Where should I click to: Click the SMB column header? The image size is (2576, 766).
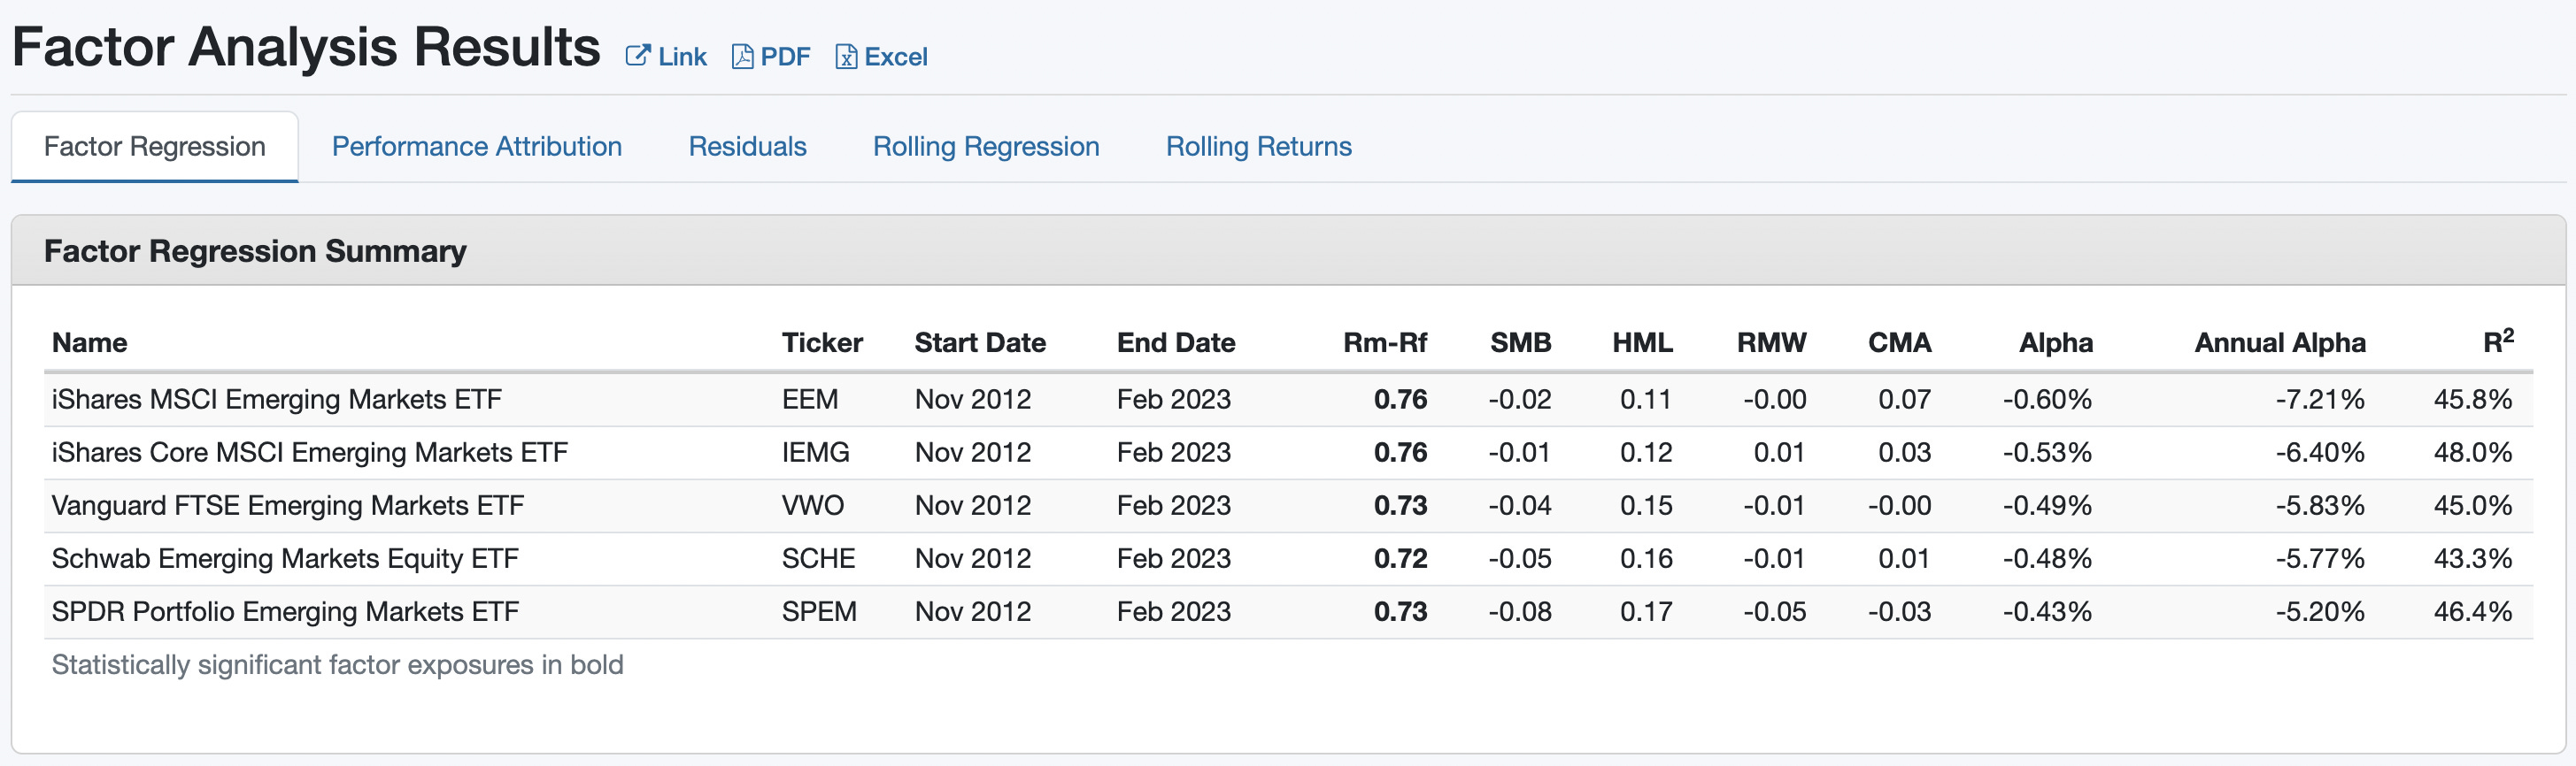coord(1521,342)
